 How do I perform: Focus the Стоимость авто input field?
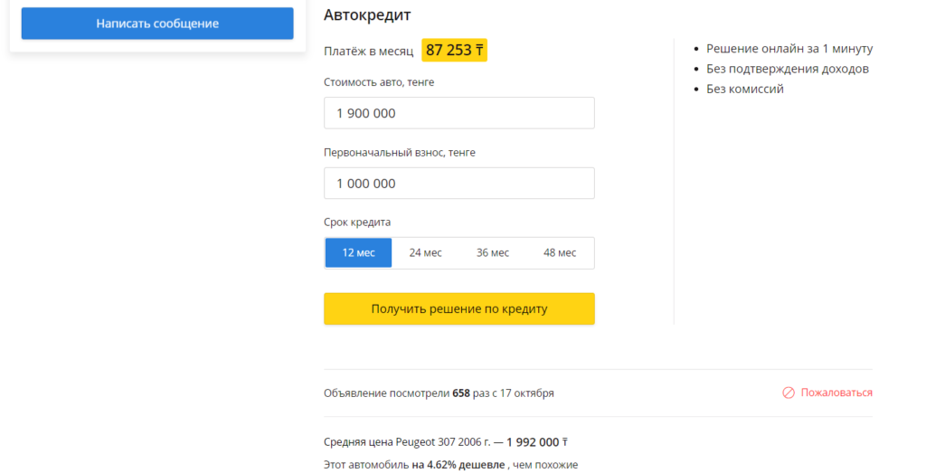point(458,113)
